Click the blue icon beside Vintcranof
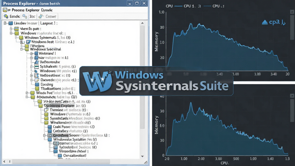The width and height of the screenshot is (295, 166). pos(36,53)
